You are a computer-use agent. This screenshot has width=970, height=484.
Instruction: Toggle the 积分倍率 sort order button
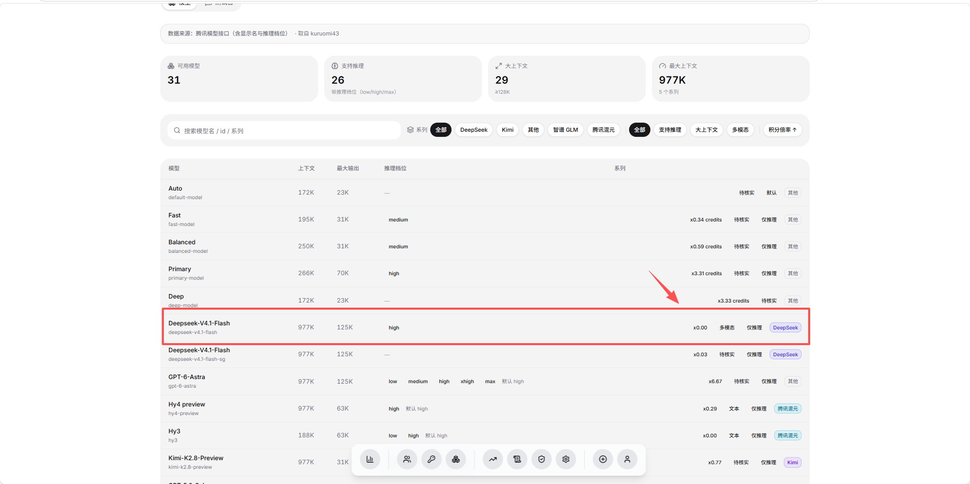click(x=783, y=130)
